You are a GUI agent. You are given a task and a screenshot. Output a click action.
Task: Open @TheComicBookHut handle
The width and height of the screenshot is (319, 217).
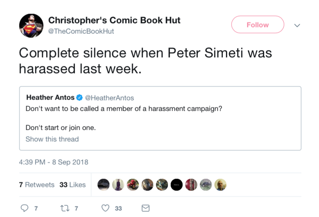coord(81,31)
